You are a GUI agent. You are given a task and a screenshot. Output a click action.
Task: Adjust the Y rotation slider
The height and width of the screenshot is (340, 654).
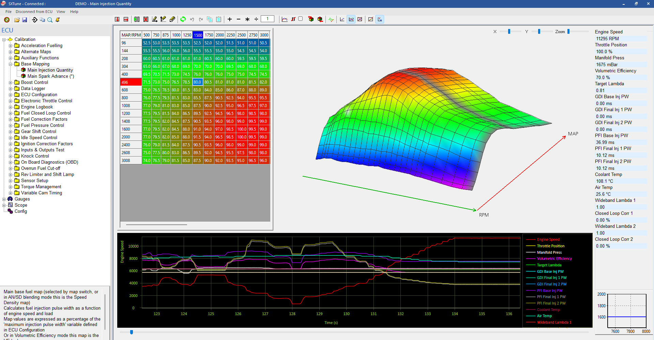coord(539,31)
